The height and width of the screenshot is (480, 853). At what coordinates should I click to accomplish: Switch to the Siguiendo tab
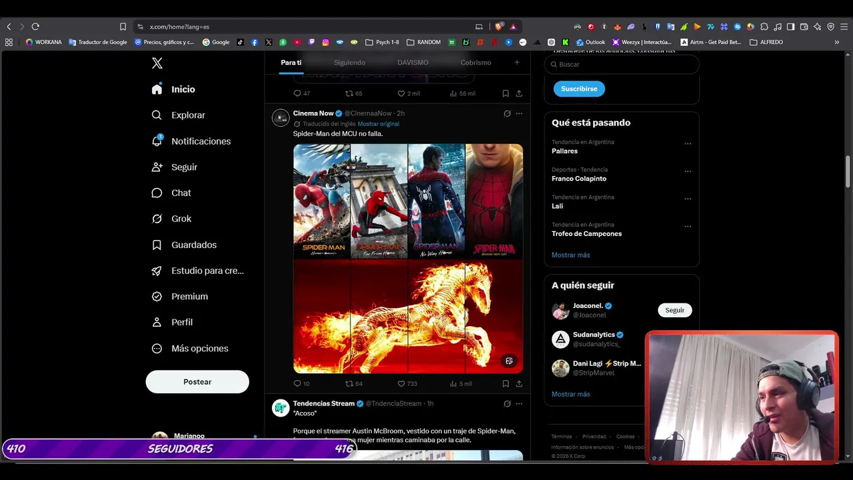click(349, 63)
